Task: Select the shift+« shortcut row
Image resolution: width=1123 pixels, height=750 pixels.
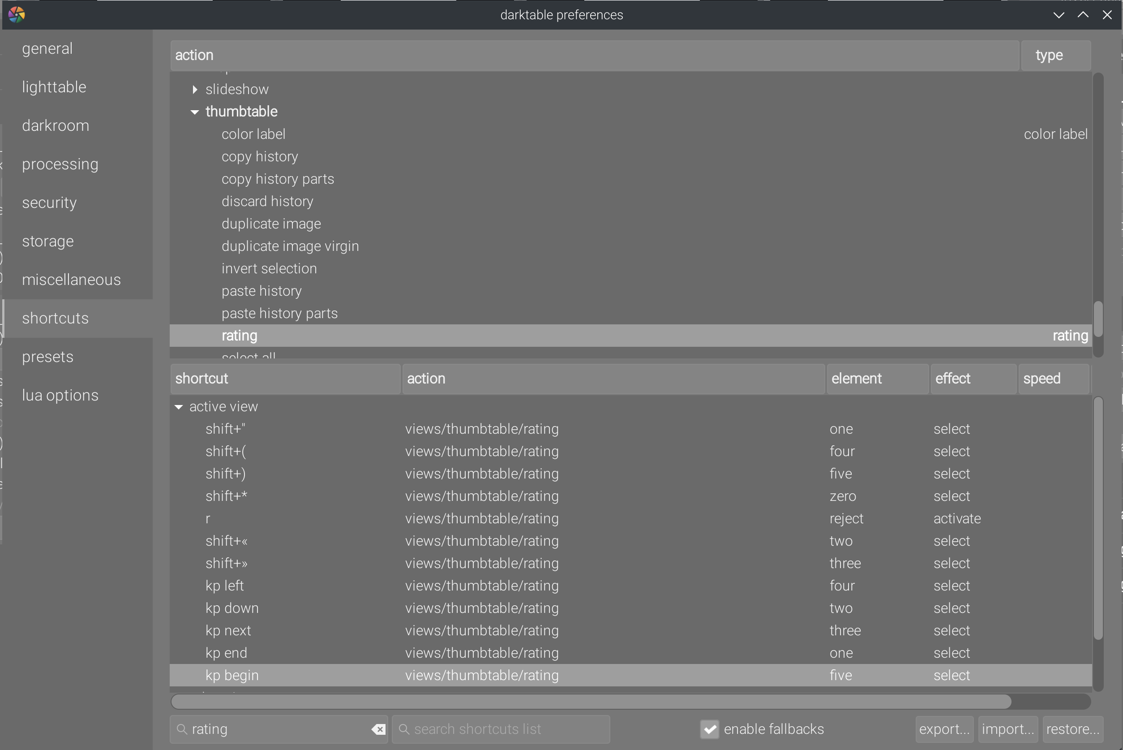Action: 630,542
